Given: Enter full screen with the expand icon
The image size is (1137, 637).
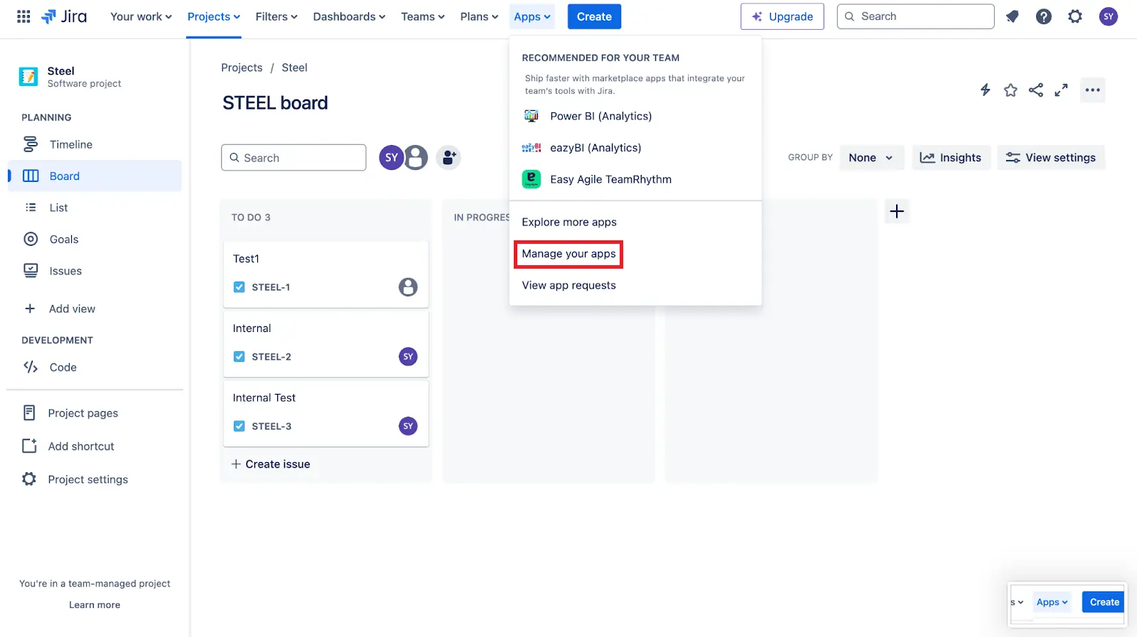Looking at the screenshot, I should pyautogui.click(x=1061, y=90).
